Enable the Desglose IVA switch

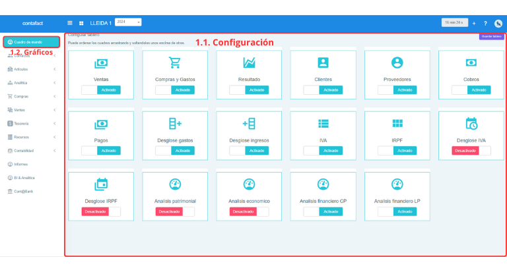click(471, 151)
